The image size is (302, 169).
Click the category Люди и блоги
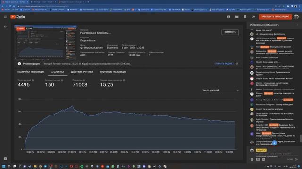coord(88,41)
